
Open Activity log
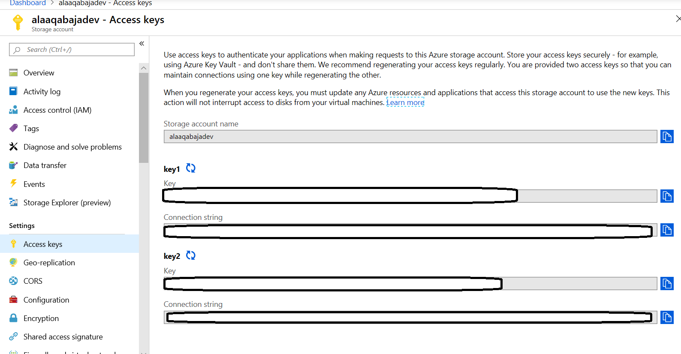[42, 92]
